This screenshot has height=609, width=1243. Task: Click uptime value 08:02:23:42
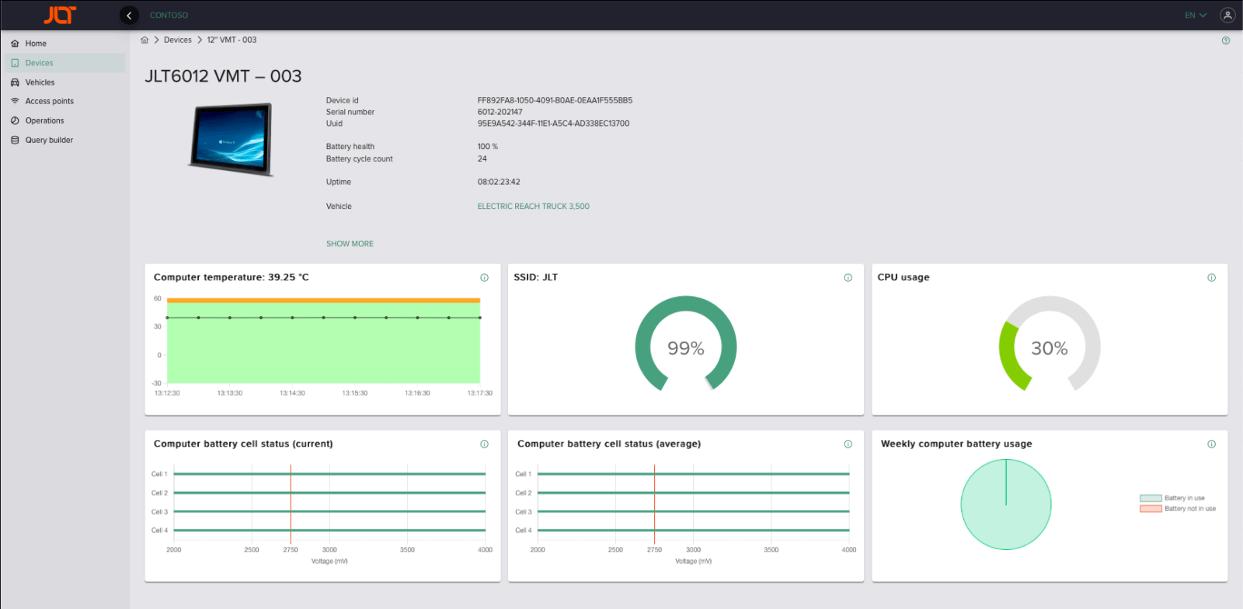click(x=499, y=182)
